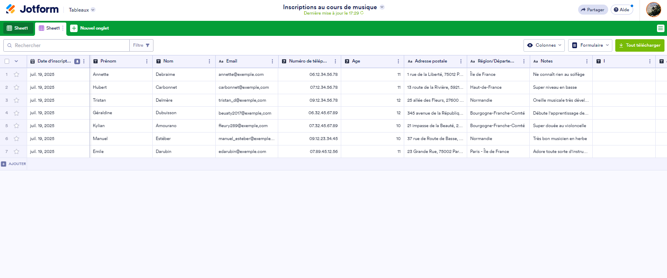
Task: Select the Amourano name cell
Action: pyautogui.click(x=184, y=126)
